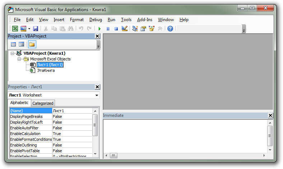Screen dimensions: 283x169
Task: Click the Reset stop icon
Action: click(116, 29)
